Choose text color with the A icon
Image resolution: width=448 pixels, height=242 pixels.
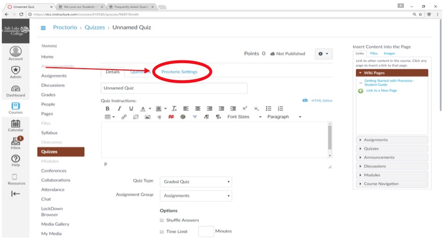143,109
